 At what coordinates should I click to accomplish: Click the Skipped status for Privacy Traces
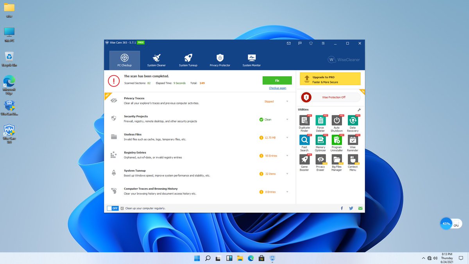(269, 102)
